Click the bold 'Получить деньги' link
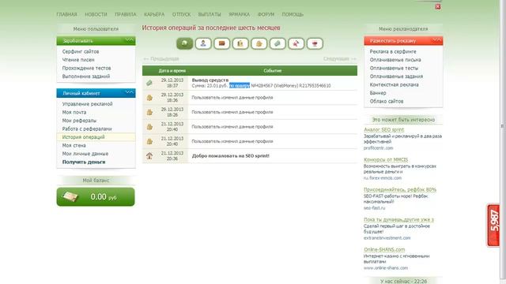 click(84, 162)
